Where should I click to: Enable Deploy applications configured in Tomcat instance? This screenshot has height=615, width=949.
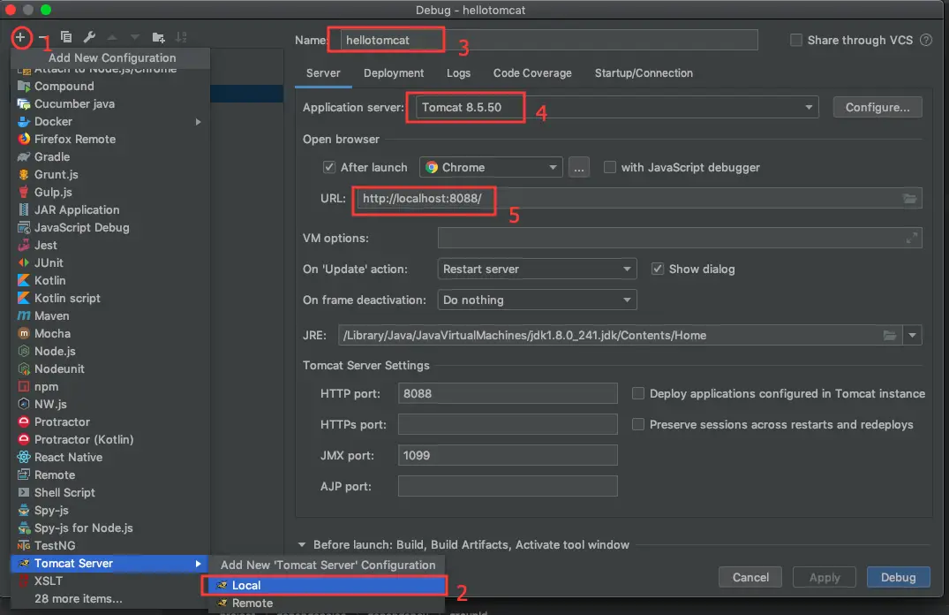[638, 394]
